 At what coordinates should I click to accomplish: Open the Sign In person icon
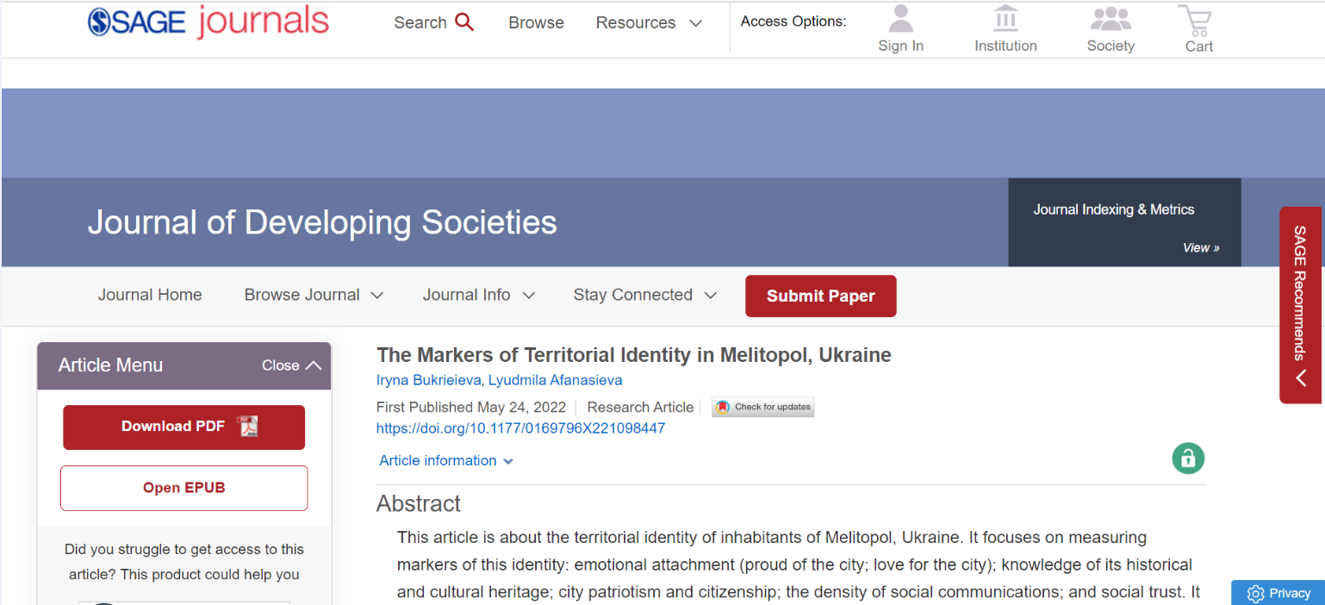pyautogui.click(x=900, y=19)
